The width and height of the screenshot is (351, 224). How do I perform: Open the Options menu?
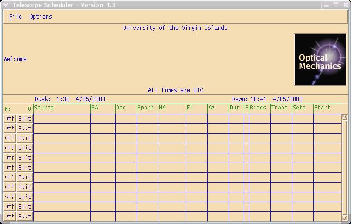click(41, 17)
